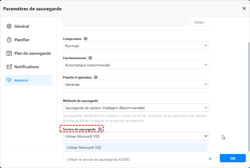Screen dimensions: 250x168
Task: Expand the Fractionnement dropdown
Action: (x=136, y=65)
